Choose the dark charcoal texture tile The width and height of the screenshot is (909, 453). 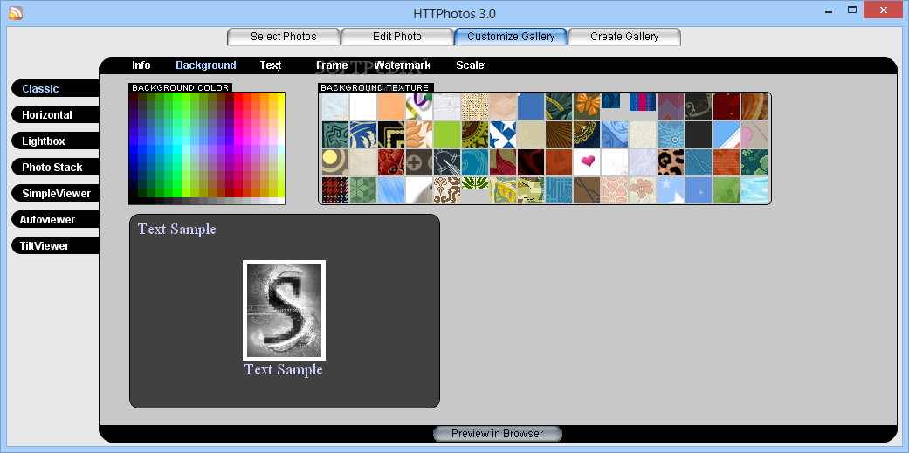click(699, 134)
